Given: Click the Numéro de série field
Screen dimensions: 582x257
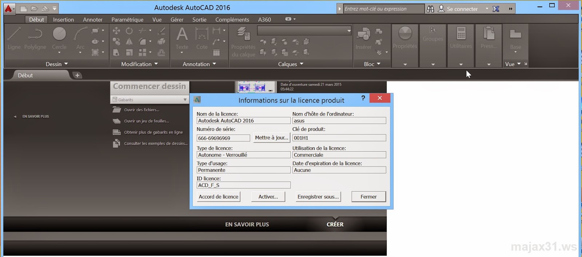Looking at the screenshot, I should pos(223,138).
